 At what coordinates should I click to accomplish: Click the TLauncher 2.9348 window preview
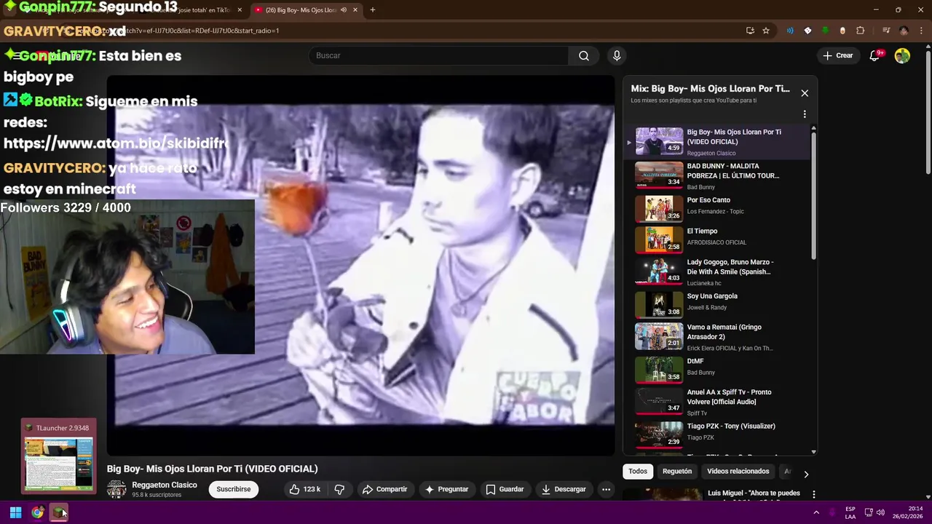[58, 455]
